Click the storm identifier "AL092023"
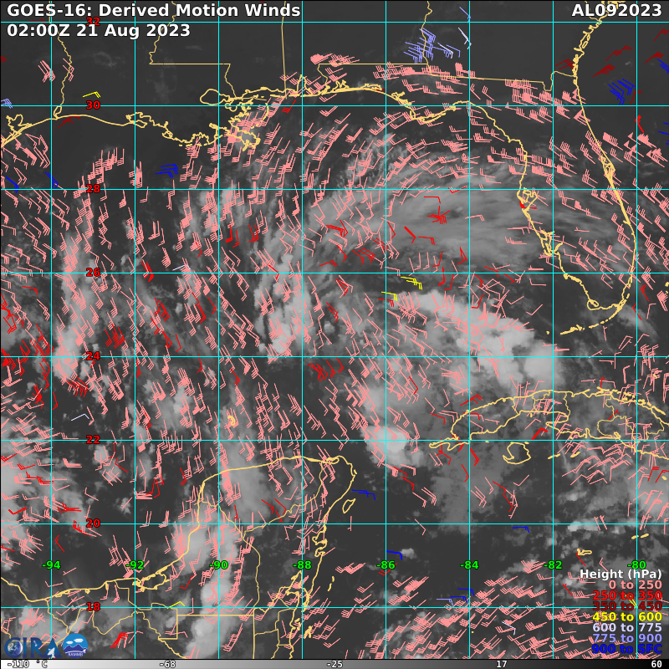The height and width of the screenshot is (669, 669). [x=616, y=10]
